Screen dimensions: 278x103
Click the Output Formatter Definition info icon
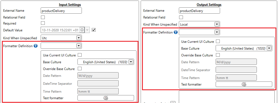point(176,32)
